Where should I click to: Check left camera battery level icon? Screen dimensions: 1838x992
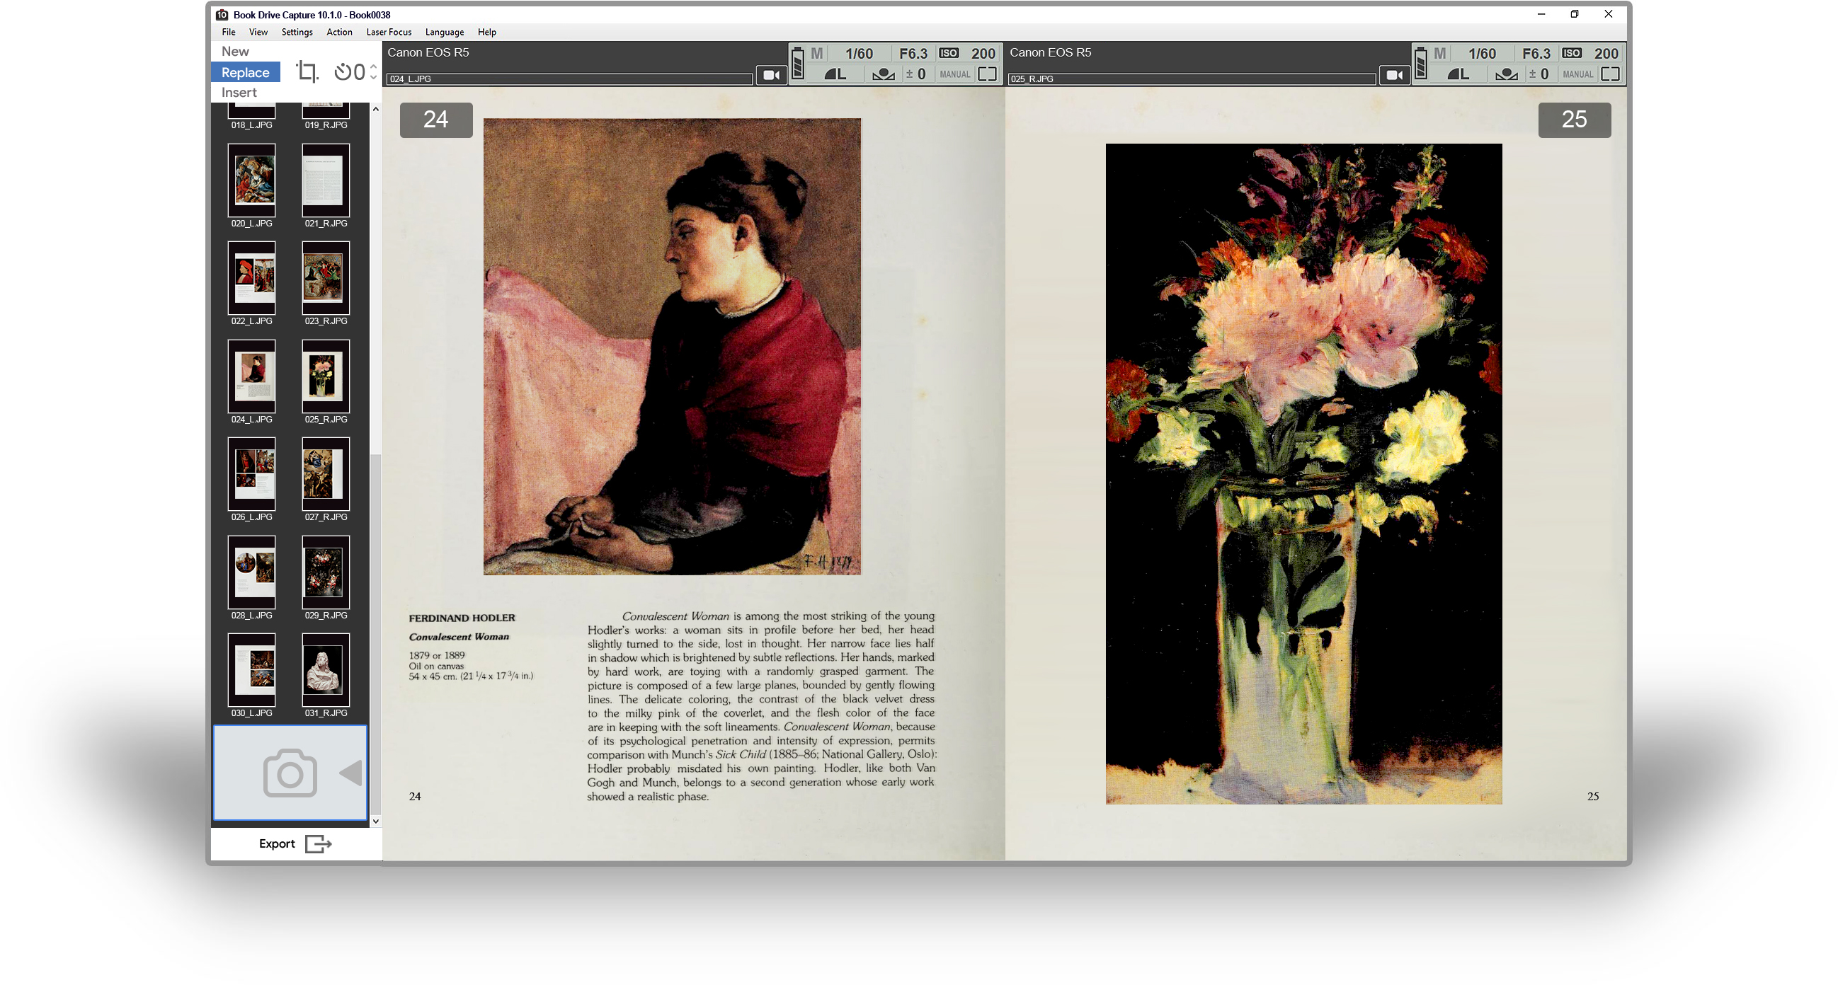(798, 64)
